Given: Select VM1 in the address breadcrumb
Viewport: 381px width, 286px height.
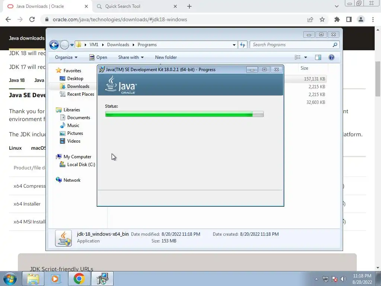Looking at the screenshot, I should [94, 45].
